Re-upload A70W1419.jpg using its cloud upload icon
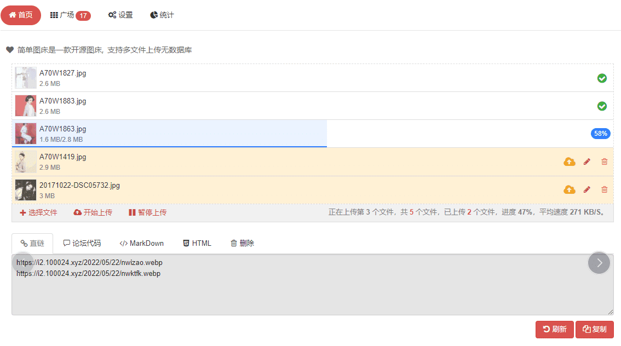 coord(570,162)
